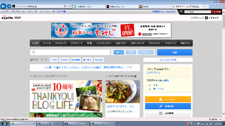Click the first trending keyword tag
This screenshot has width=225, height=126.
point(54,60)
